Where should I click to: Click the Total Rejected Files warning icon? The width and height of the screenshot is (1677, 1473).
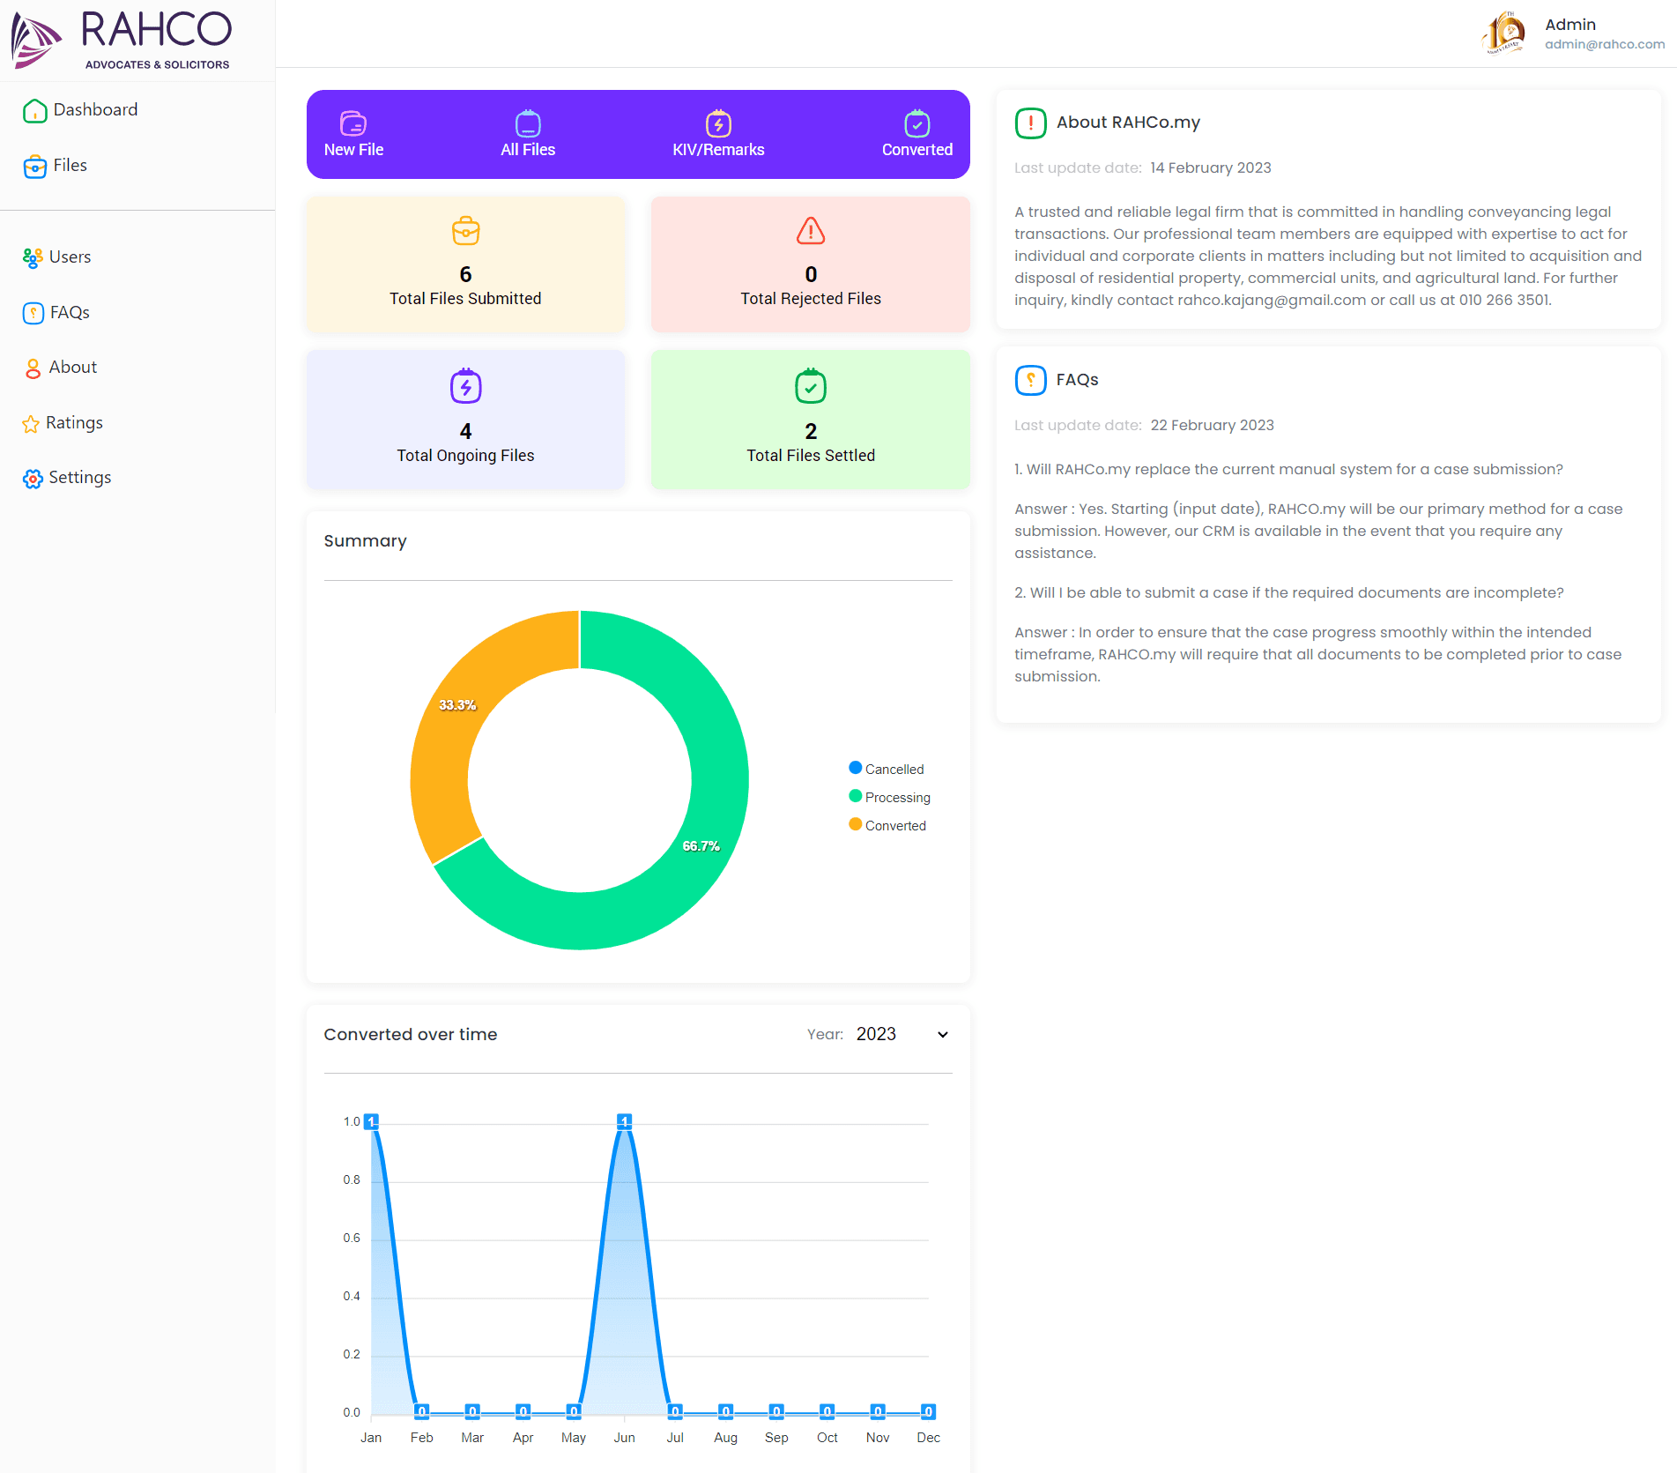810,231
